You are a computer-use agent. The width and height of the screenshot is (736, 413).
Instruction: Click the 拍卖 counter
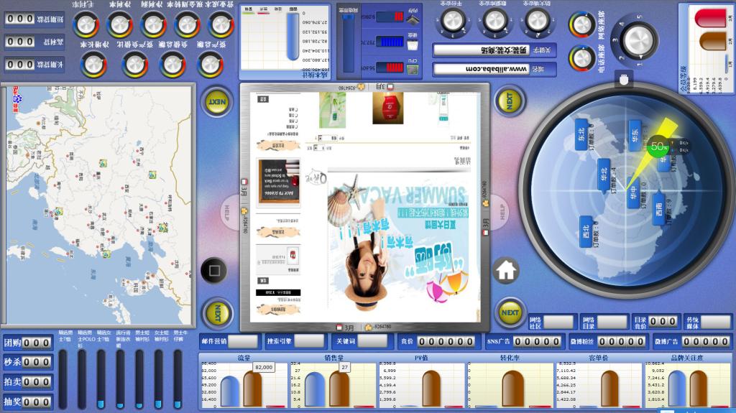(x=37, y=382)
